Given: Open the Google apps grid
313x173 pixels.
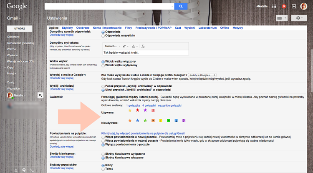Looking at the screenshot, I should pyautogui.click(x=274, y=6).
